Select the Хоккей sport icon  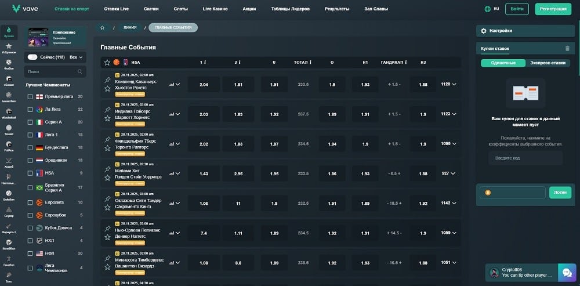(x=9, y=163)
